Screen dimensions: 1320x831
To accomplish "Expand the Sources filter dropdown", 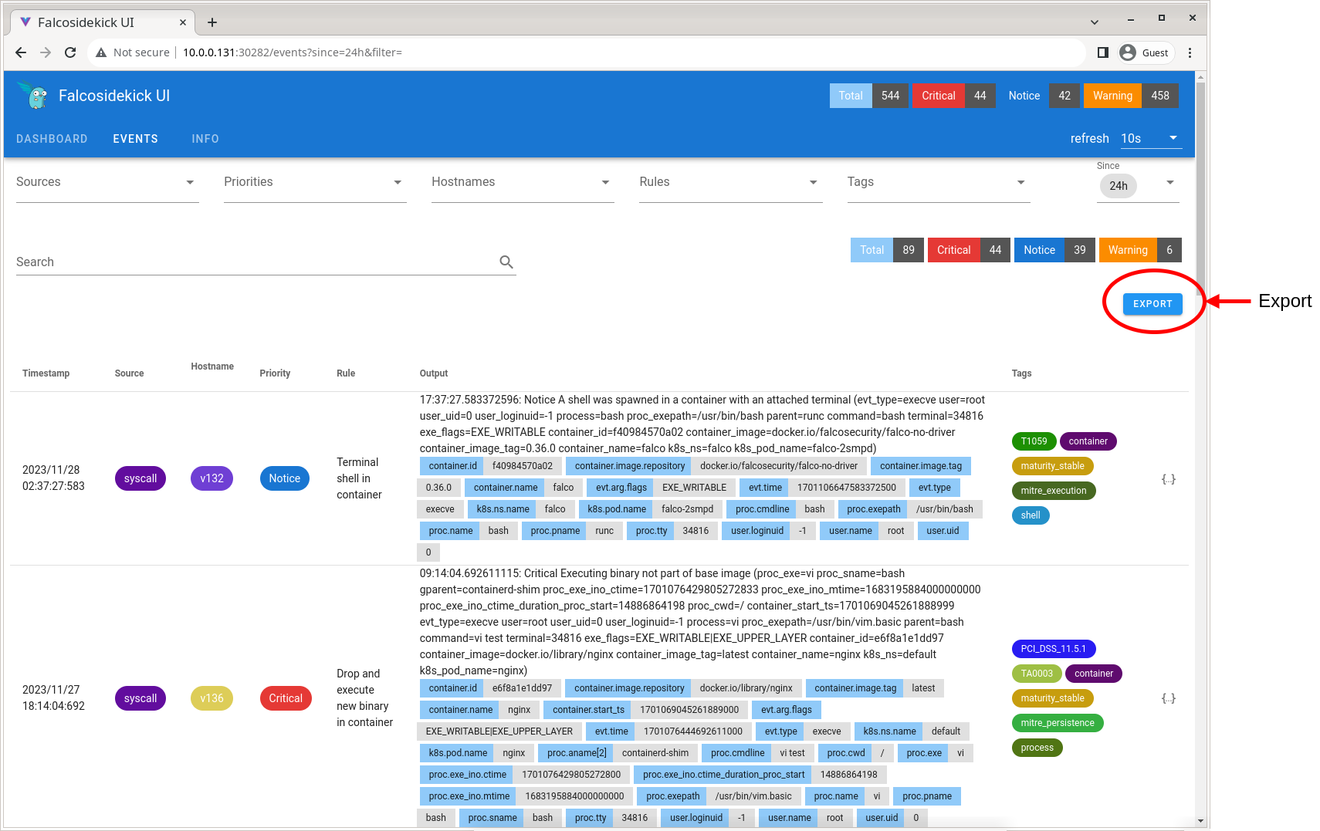I will point(107,183).
